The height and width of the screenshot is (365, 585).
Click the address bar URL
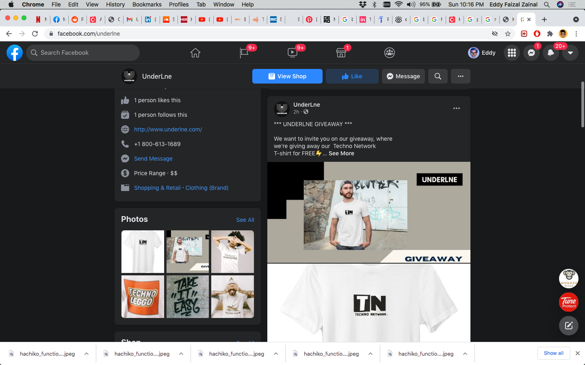[89, 34]
